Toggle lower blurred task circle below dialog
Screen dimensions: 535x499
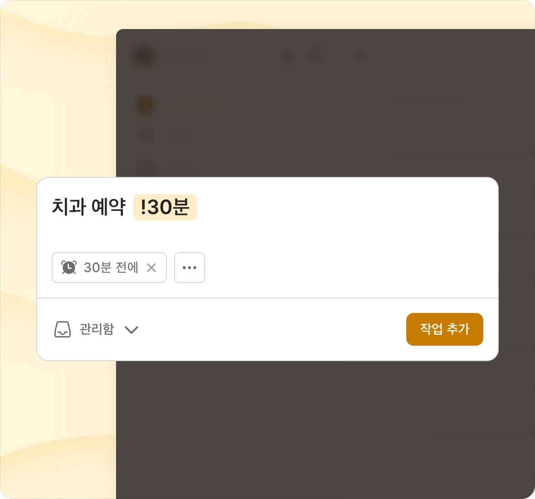(398, 432)
